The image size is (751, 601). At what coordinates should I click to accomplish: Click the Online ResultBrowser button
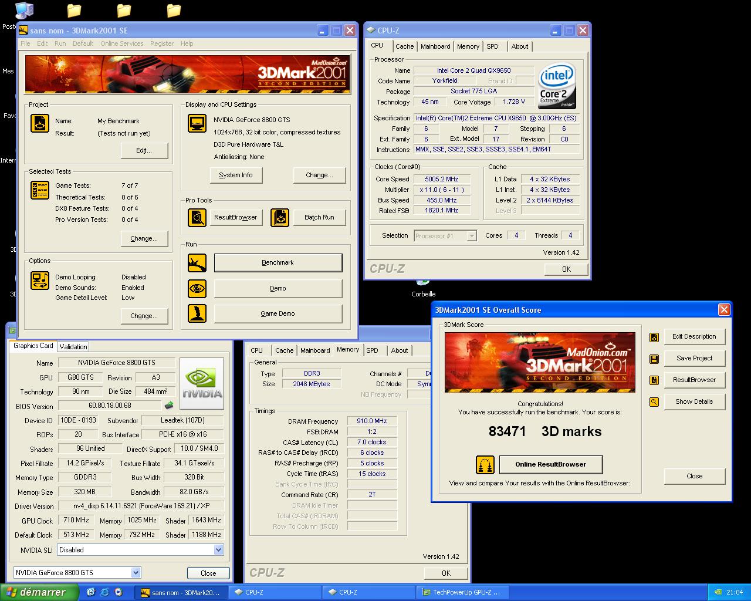(x=551, y=465)
